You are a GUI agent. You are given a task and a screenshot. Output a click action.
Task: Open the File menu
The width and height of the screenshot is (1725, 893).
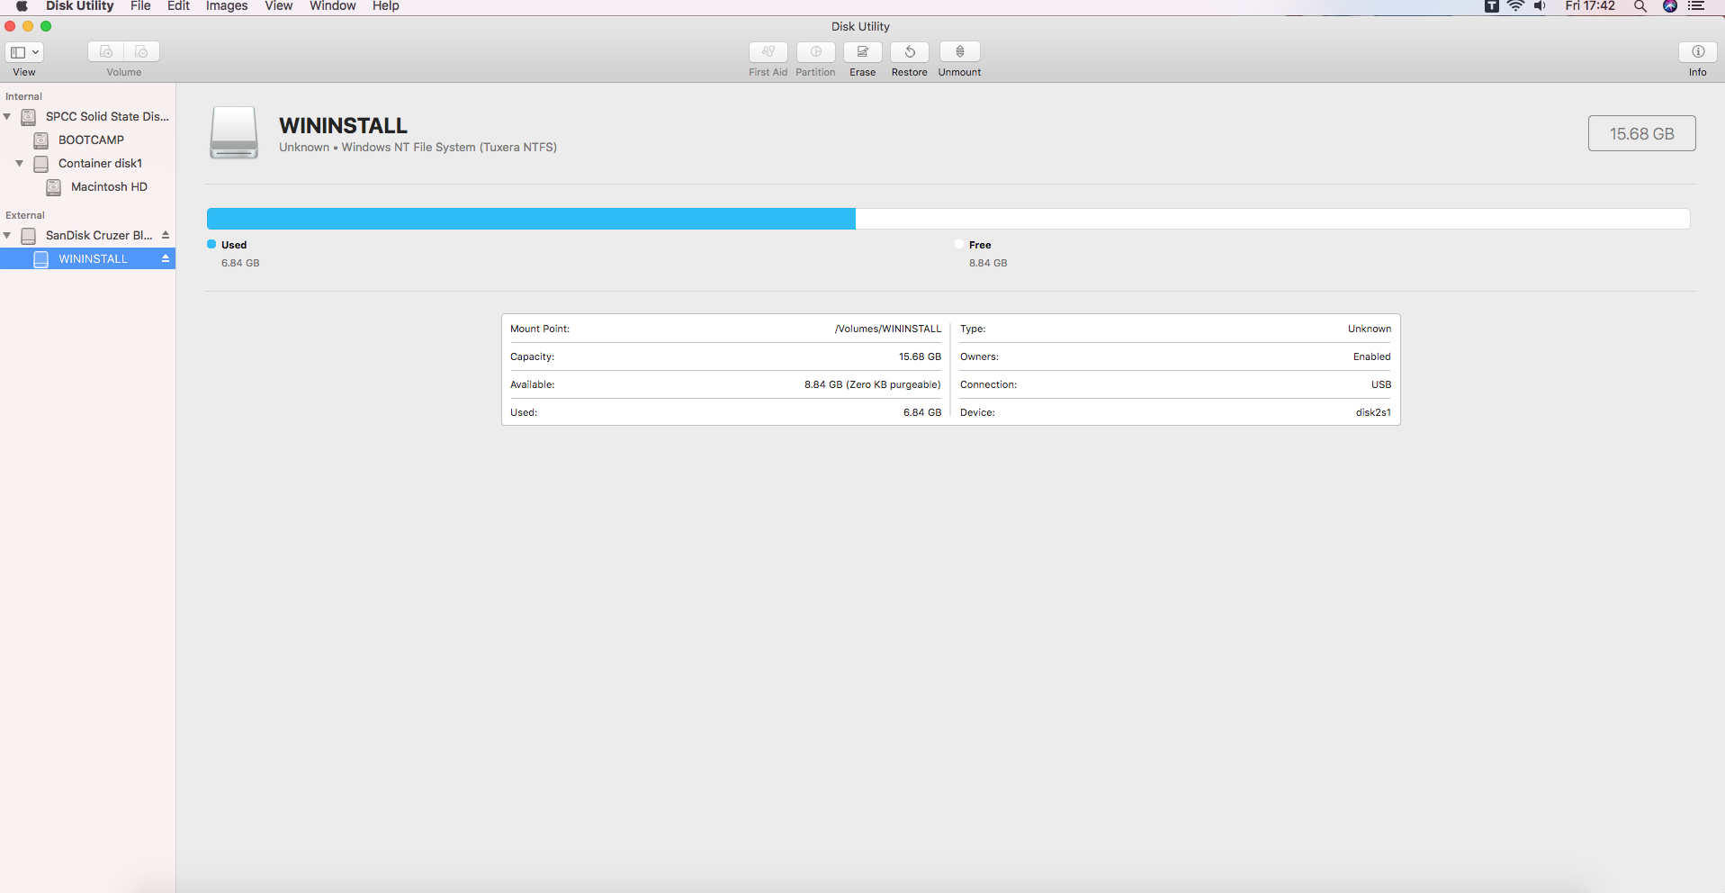click(140, 6)
